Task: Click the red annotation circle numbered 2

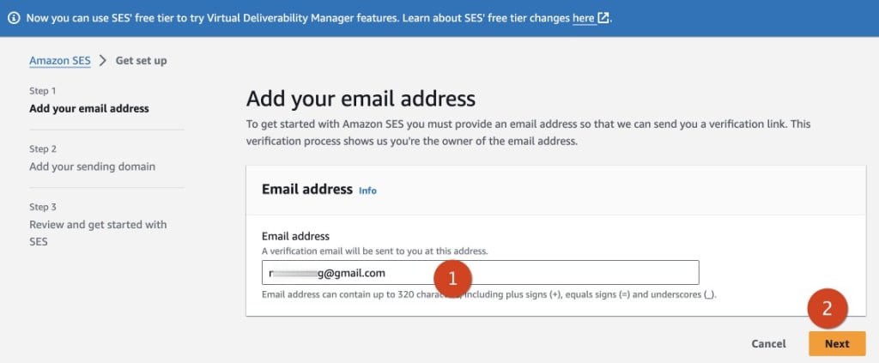Action: 827,308
